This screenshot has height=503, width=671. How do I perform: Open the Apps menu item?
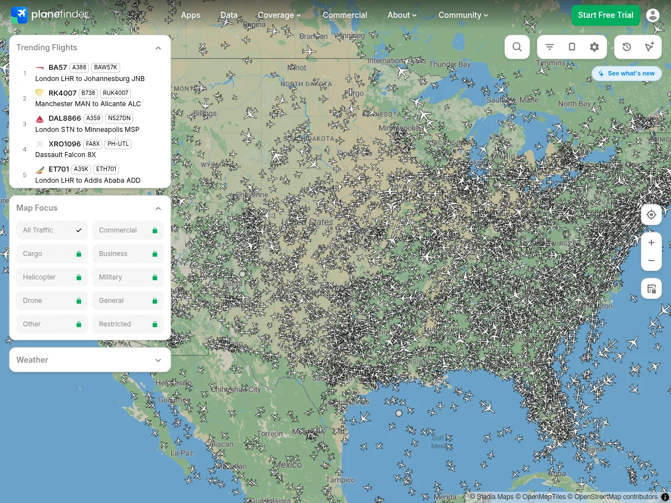coord(191,15)
